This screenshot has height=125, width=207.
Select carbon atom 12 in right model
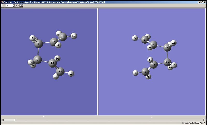point(153,64)
